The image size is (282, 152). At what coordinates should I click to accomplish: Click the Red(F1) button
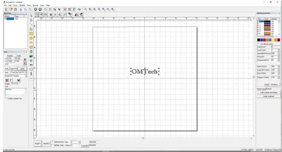tap(38, 144)
